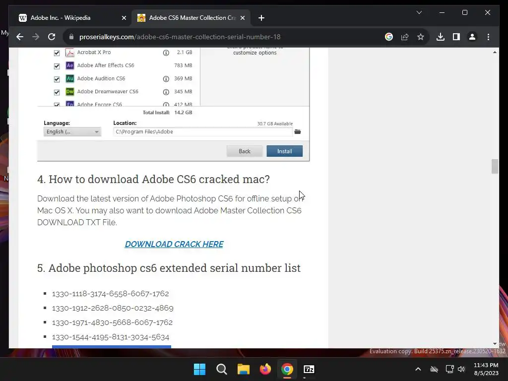Show info for Adobe Audition CS6
The height and width of the screenshot is (381, 508).
point(166,79)
